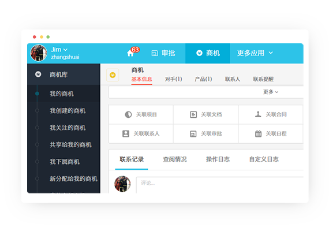
Task: Click the 审批 approval icon in header
Action: [155, 53]
